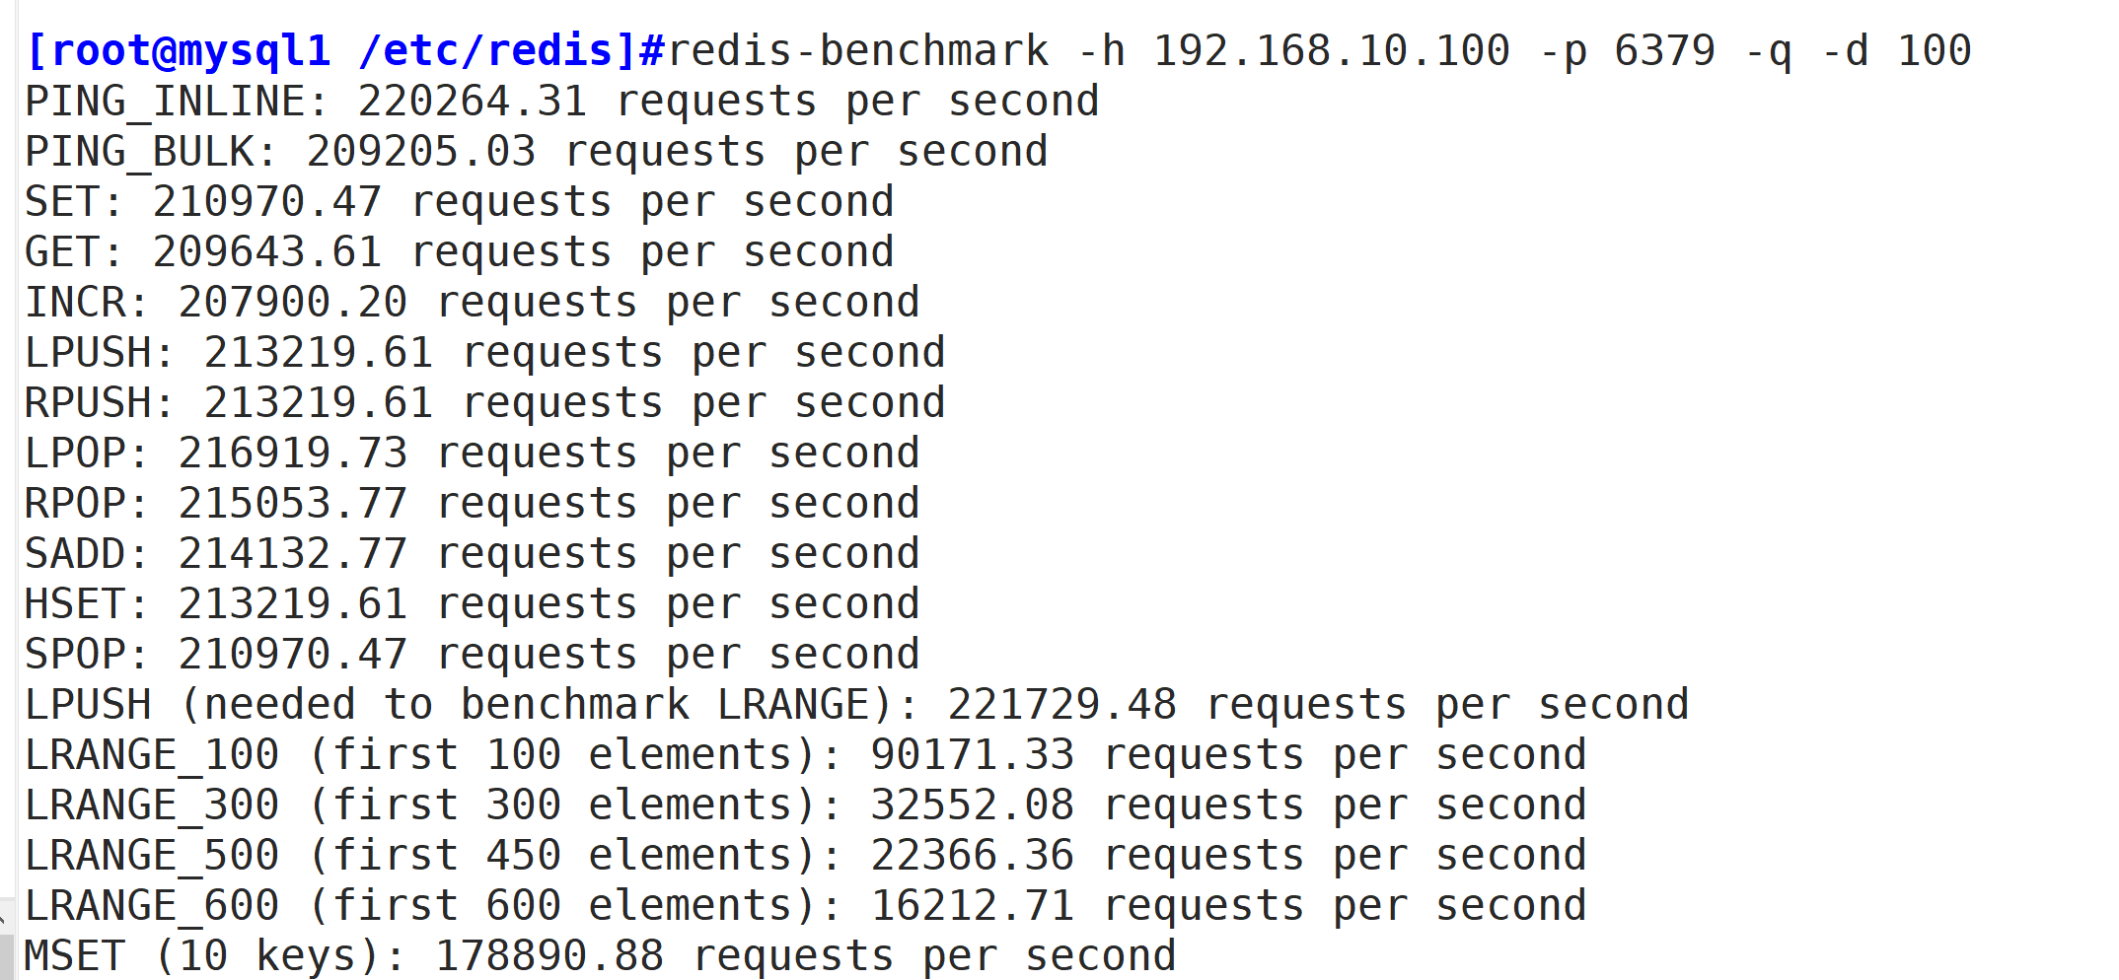Screen dimensions: 2119x980
Task: Click the LPUSH needed to benchmark LRANGE line
Action: [x=857, y=705]
